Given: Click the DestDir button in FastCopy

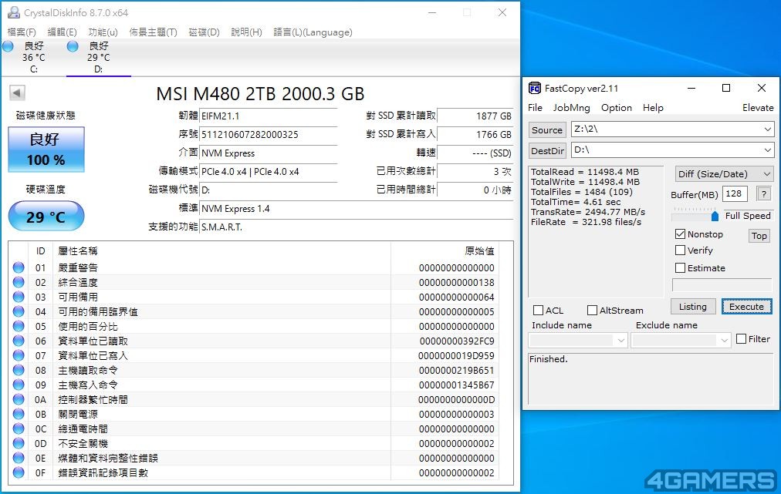Looking at the screenshot, I should [547, 151].
